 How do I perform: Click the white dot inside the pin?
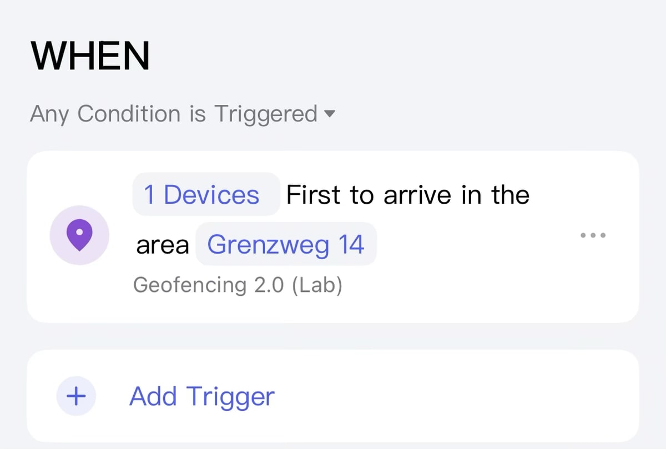point(79,233)
